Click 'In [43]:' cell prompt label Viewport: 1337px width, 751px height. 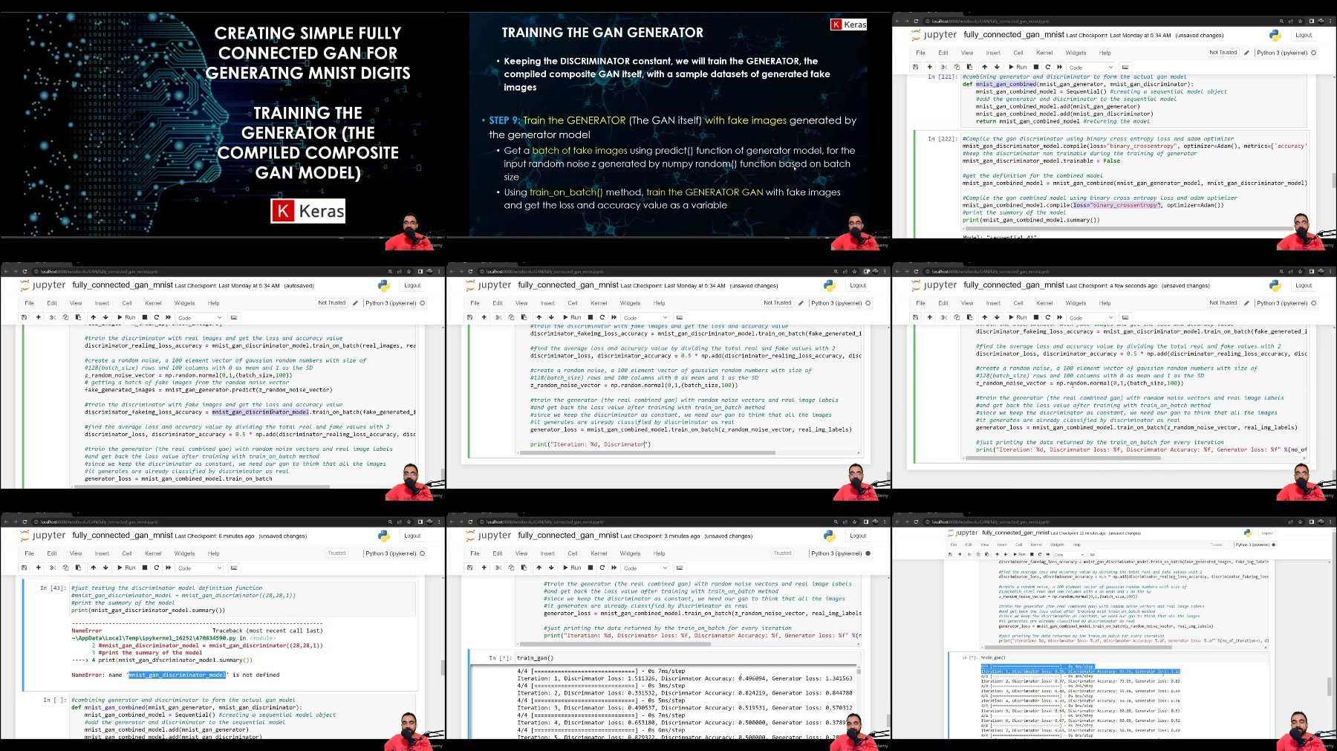point(53,588)
